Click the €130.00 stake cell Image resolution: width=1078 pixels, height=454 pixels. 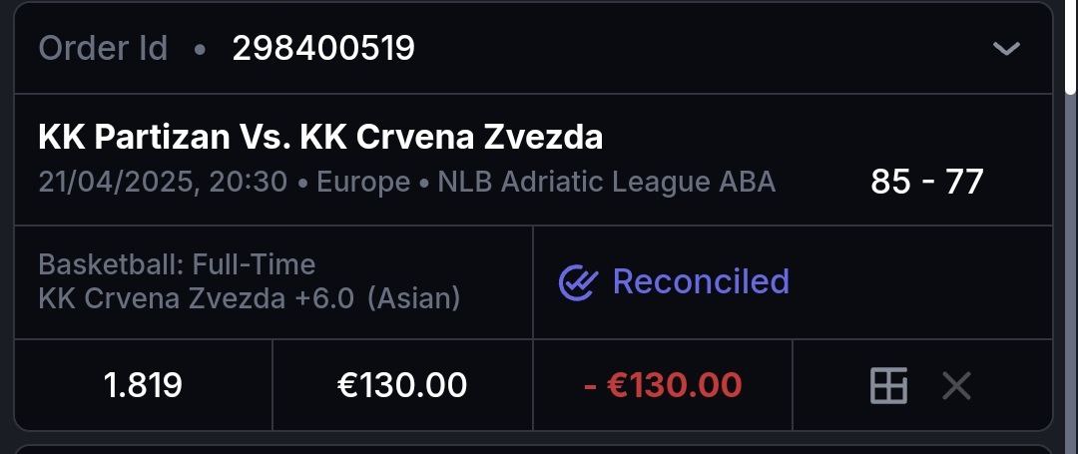[x=402, y=385]
